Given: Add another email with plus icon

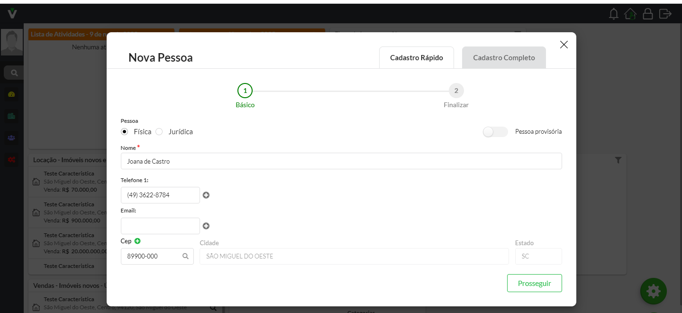Looking at the screenshot, I should [206, 226].
